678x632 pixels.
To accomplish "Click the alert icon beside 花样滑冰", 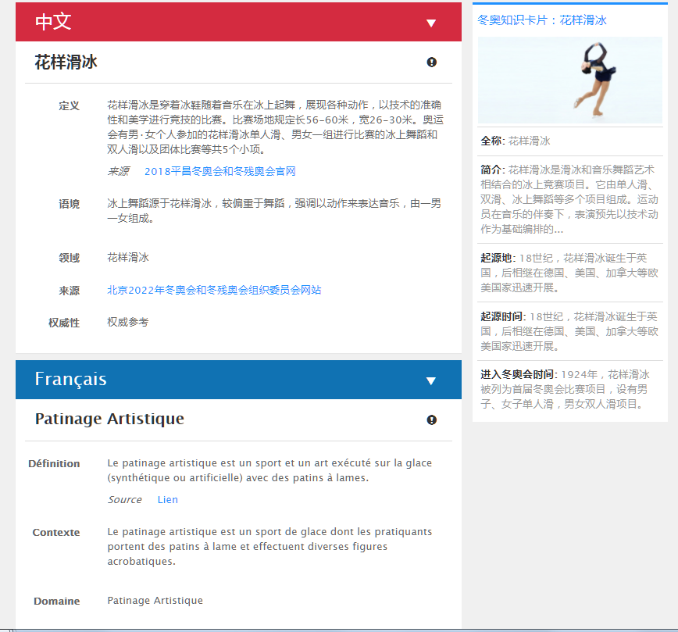I will 432,62.
